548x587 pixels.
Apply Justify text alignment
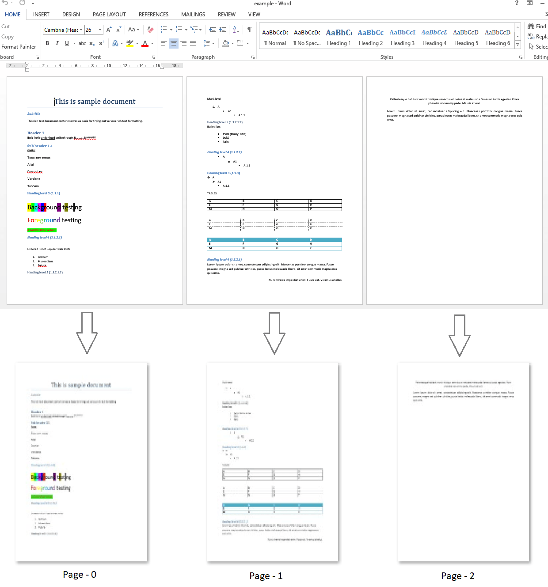point(193,43)
